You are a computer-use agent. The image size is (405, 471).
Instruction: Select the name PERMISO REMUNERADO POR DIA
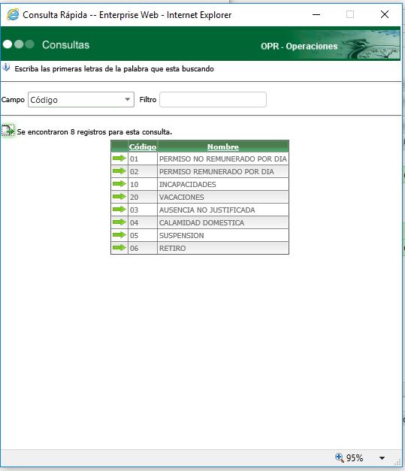(216, 171)
